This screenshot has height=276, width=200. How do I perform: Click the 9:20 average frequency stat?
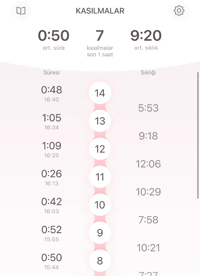tap(146, 40)
